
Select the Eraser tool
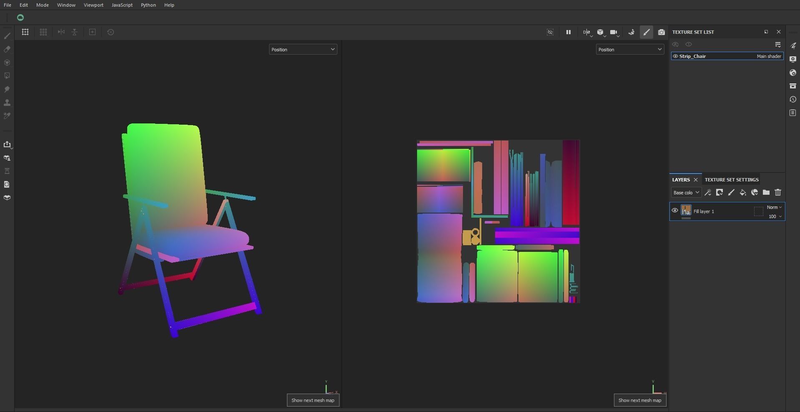(7, 49)
